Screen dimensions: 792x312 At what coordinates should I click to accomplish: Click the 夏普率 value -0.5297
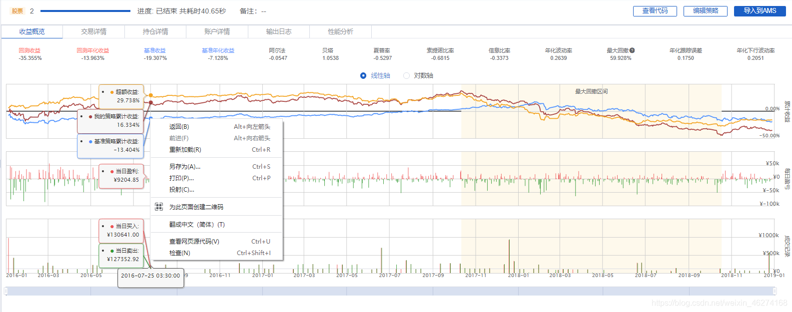point(383,58)
